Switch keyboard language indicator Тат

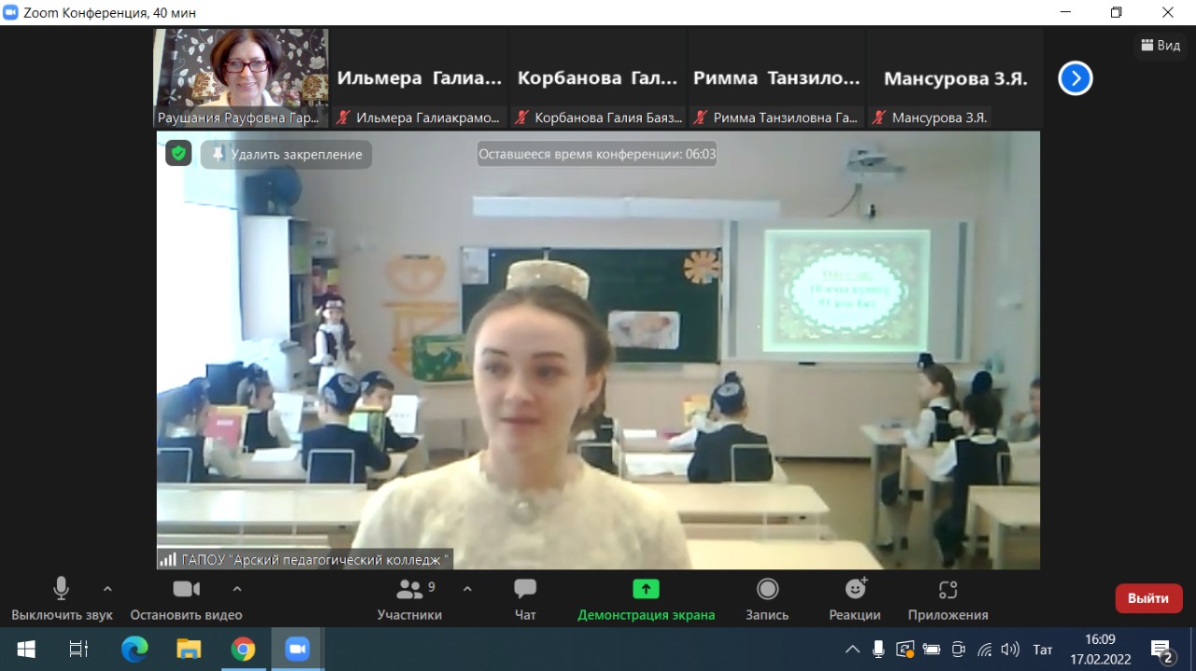click(1043, 650)
